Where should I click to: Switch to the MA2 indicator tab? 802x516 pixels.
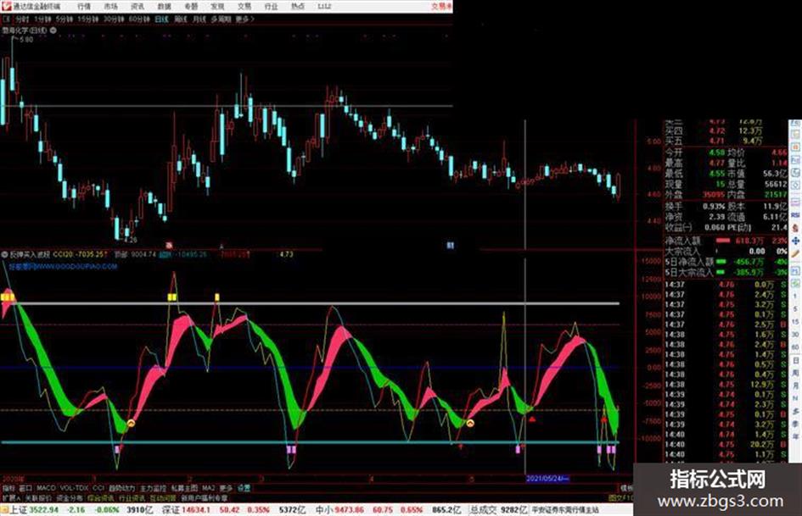coord(208,488)
